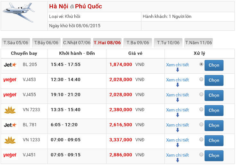Click the Loại vé: Khứ hồi text
236x165 pixels.
[x=64, y=16]
